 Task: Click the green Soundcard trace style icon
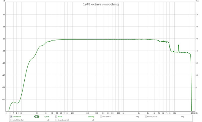pyautogui.click(x=36, y=117)
